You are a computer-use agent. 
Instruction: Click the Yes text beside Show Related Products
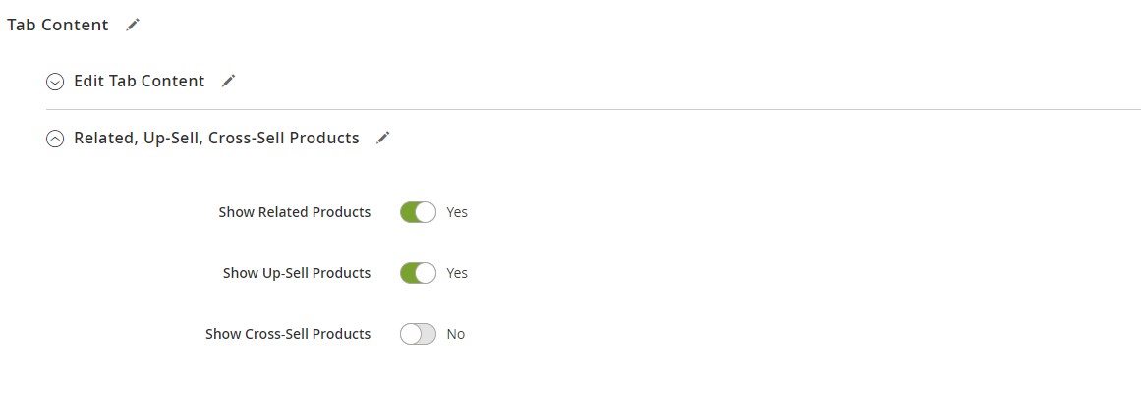(x=457, y=212)
